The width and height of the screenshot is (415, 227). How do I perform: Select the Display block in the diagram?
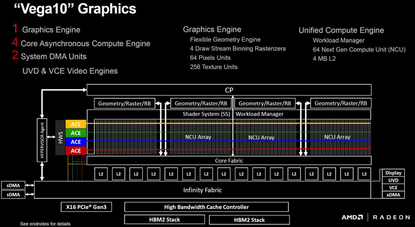tap(393, 173)
